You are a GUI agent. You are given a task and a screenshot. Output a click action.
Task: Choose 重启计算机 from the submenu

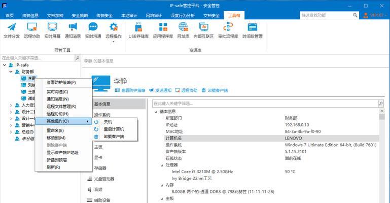click(115, 129)
